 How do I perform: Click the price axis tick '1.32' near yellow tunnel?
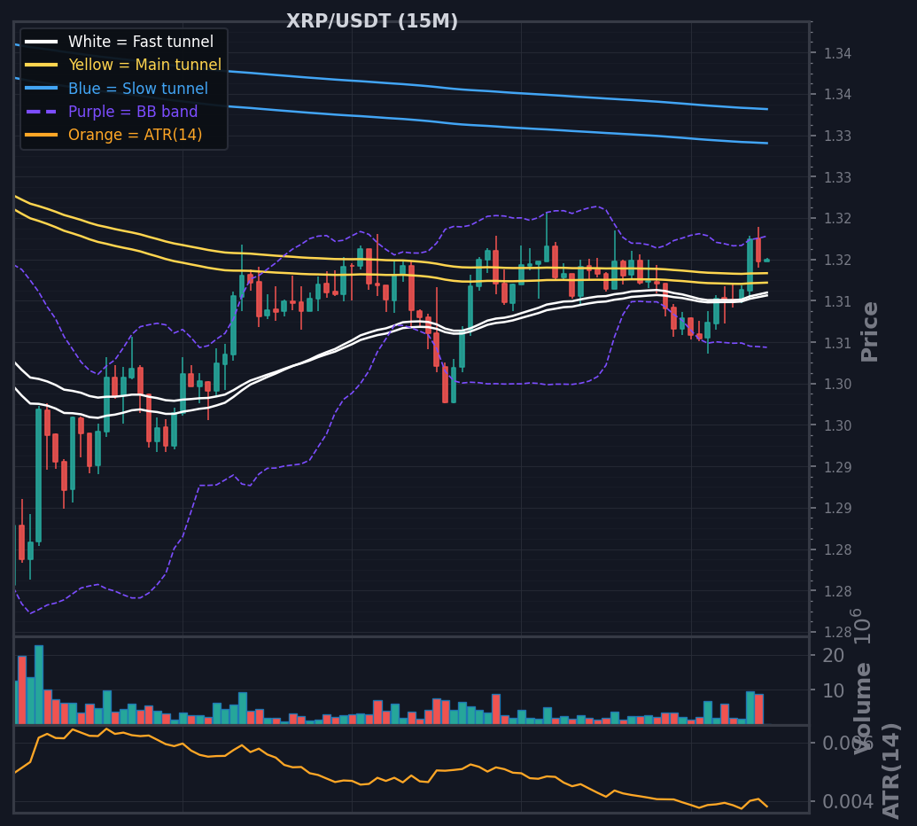[x=837, y=260]
